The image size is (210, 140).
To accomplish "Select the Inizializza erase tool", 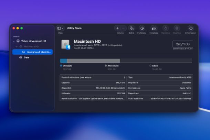I will pos(154,28).
